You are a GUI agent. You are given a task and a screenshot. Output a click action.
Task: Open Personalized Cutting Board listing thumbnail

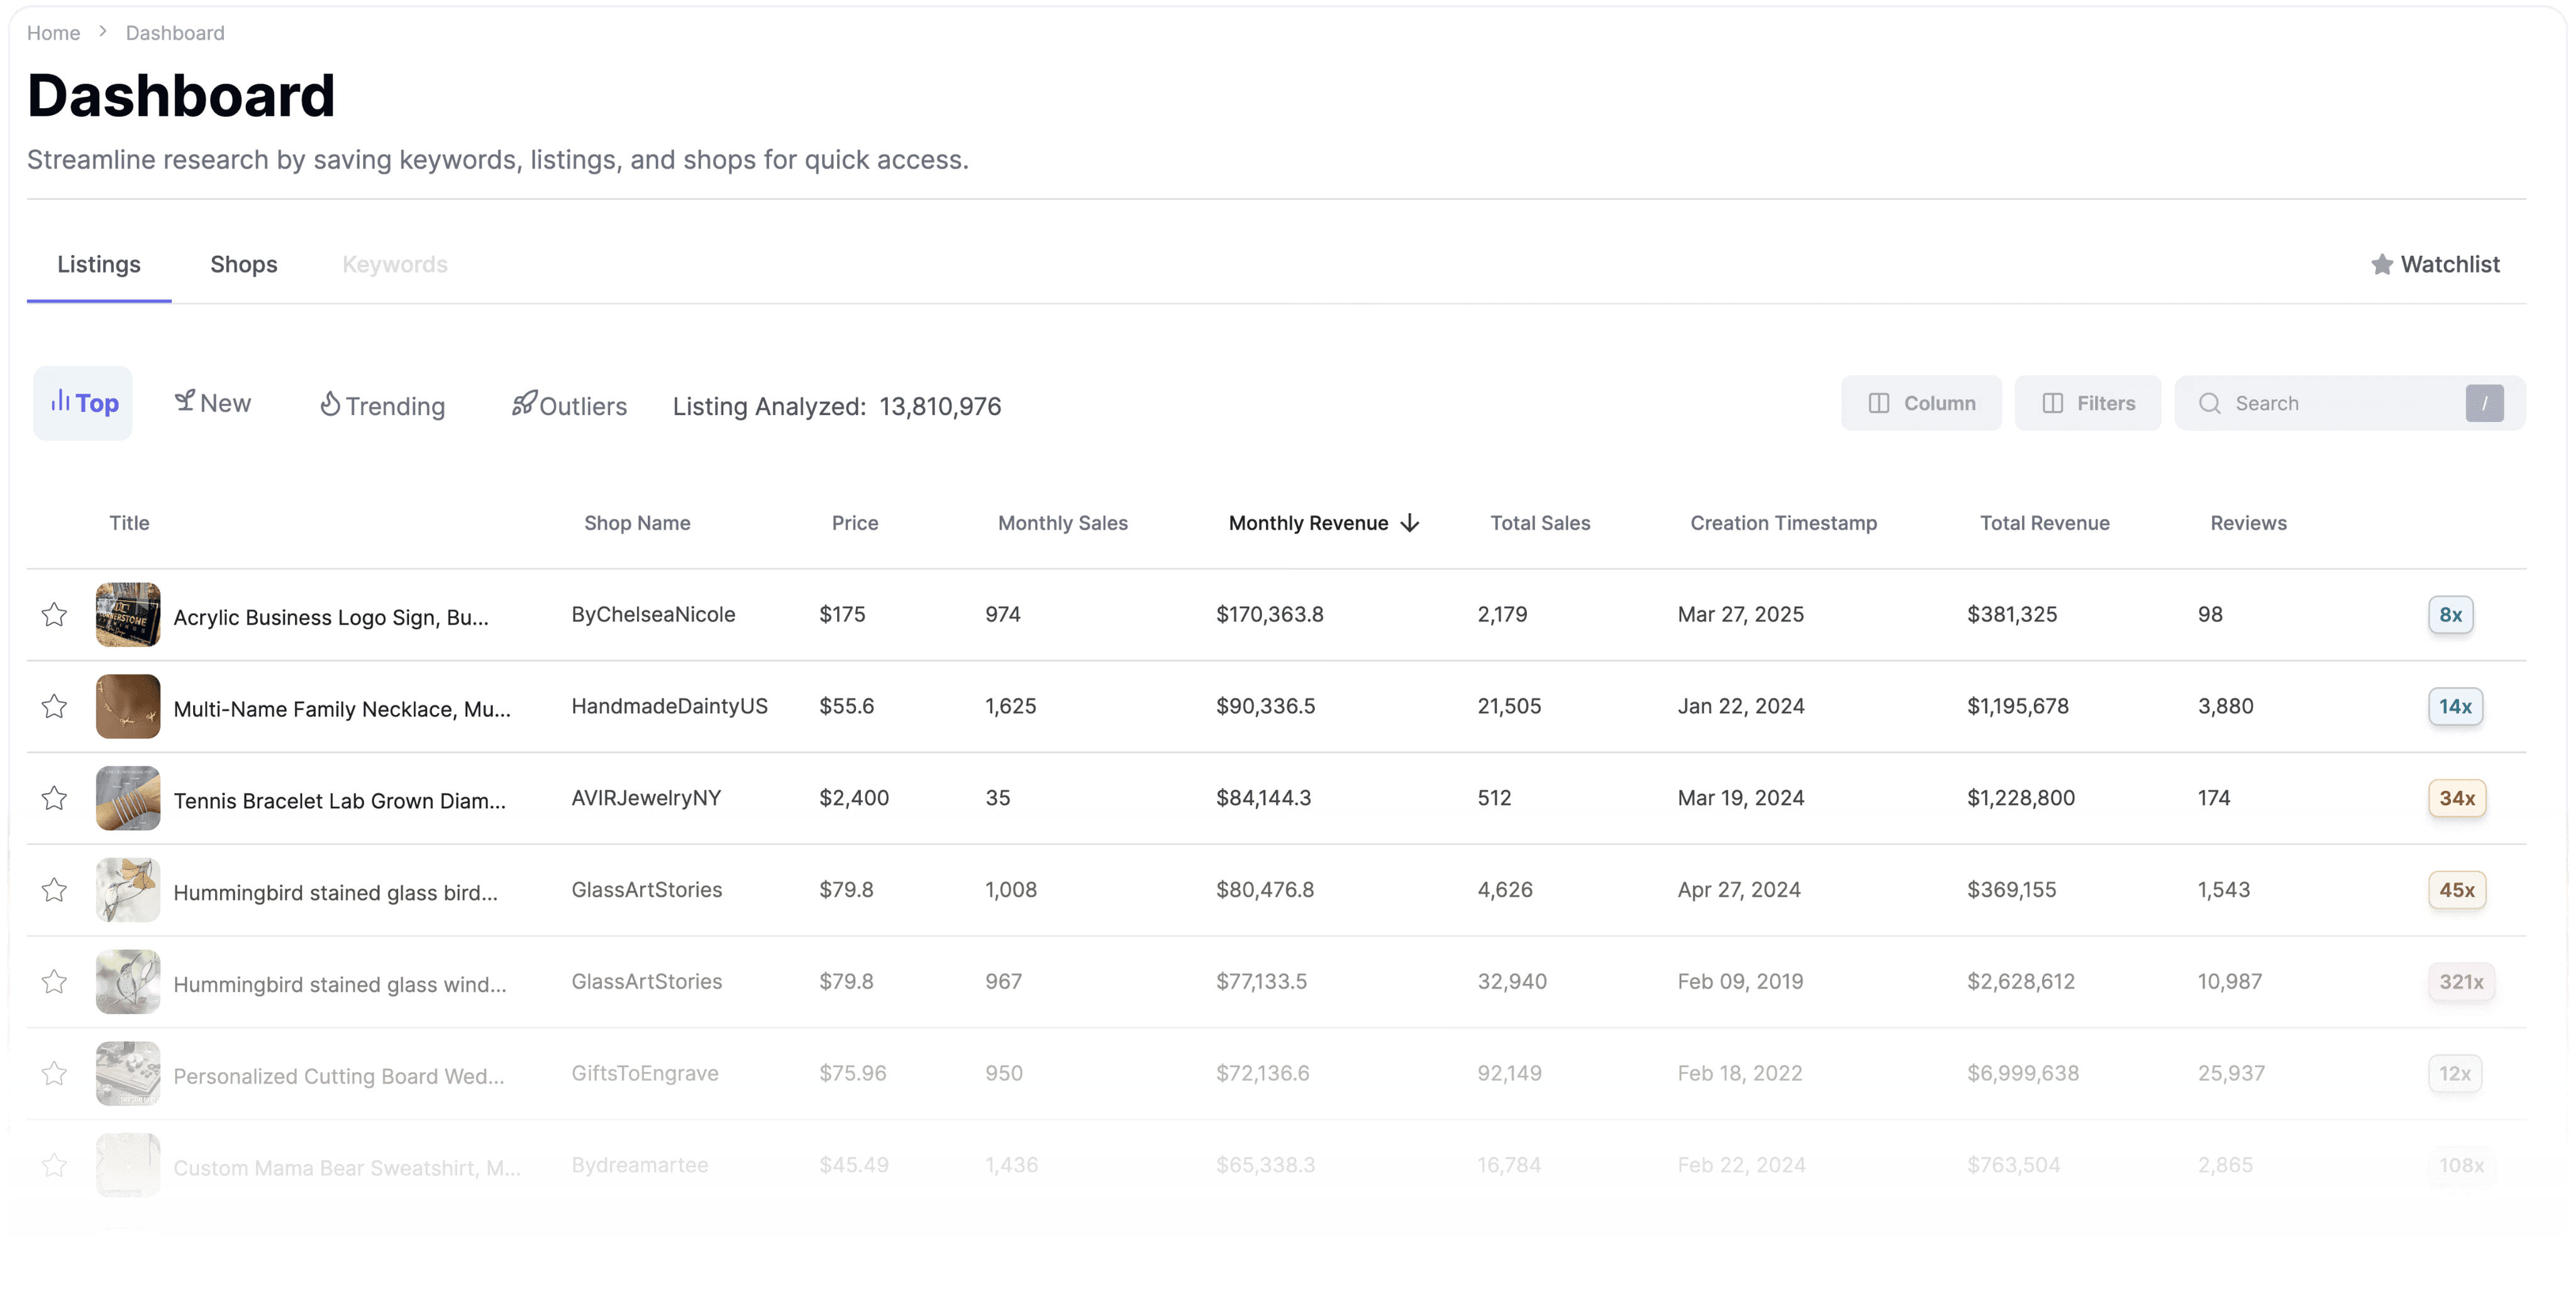(x=128, y=1073)
